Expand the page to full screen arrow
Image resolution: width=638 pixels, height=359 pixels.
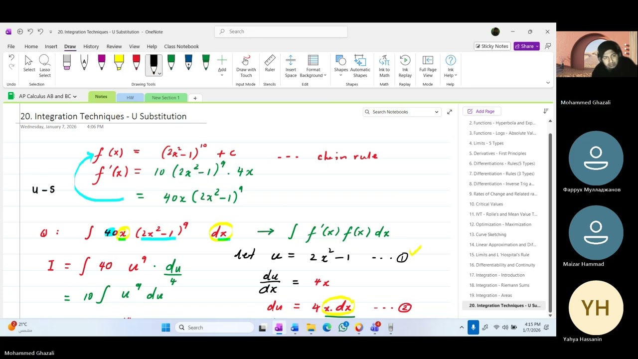click(450, 112)
